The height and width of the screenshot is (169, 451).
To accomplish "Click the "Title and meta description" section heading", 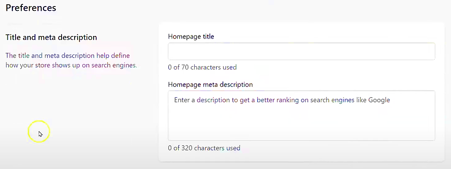I will pos(51,37).
